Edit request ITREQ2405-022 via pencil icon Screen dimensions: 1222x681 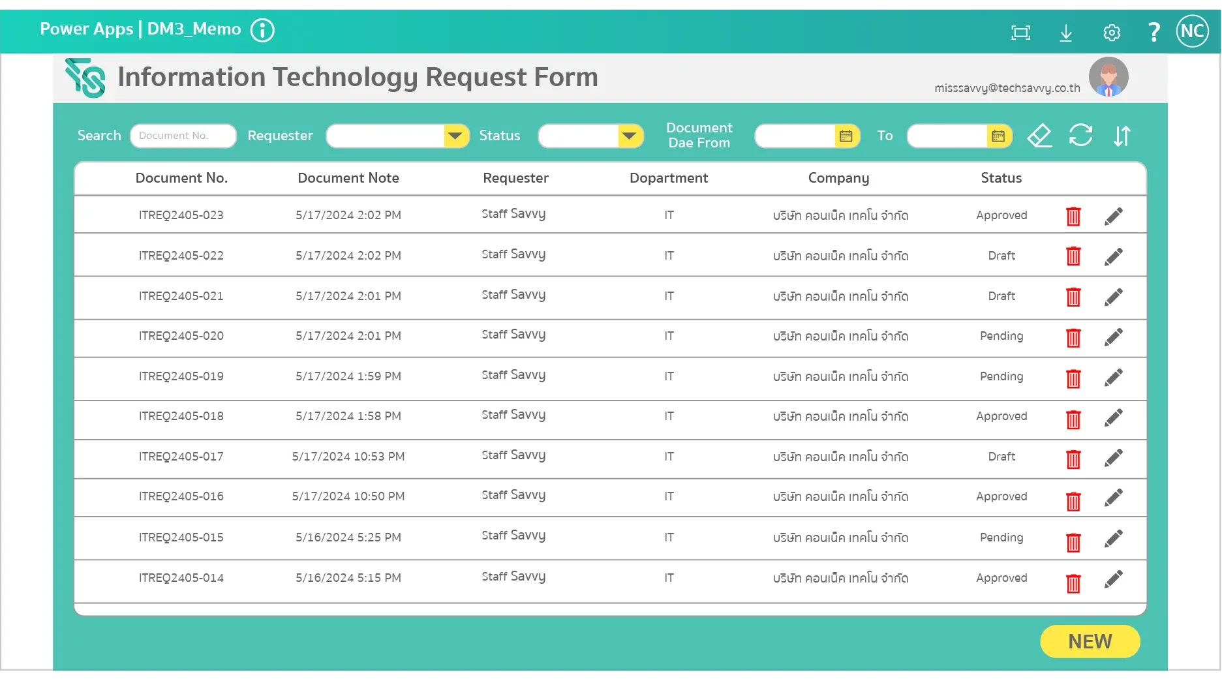click(1114, 256)
